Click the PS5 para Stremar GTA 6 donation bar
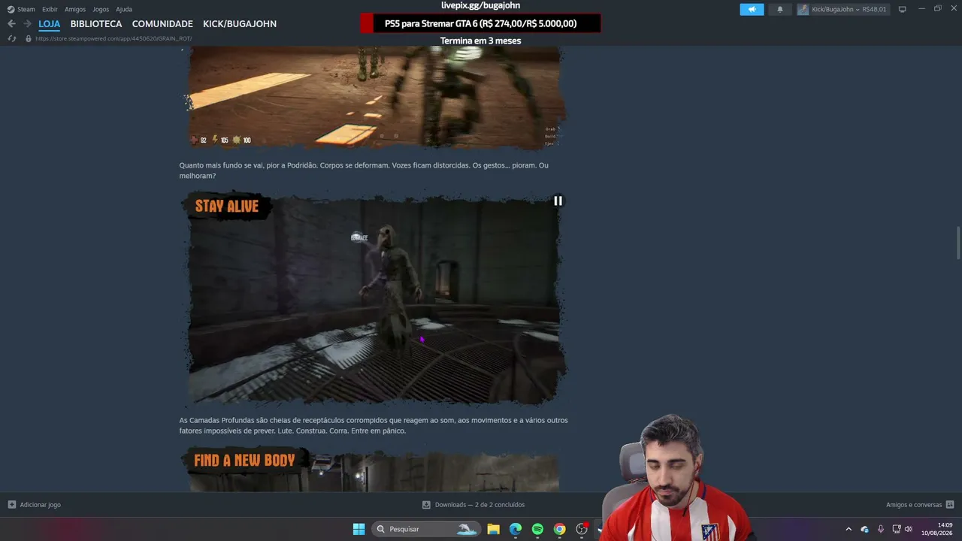Image resolution: width=962 pixels, height=541 pixels. [x=480, y=23]
